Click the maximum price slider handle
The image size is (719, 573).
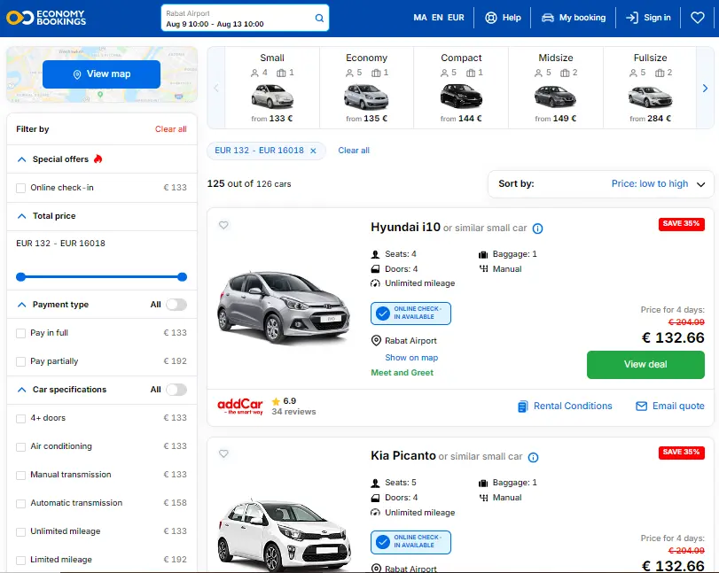[x=182, y=276]
